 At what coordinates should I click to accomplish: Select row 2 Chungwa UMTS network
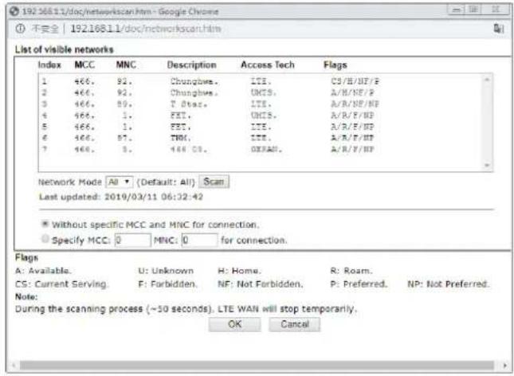point(210,92)
